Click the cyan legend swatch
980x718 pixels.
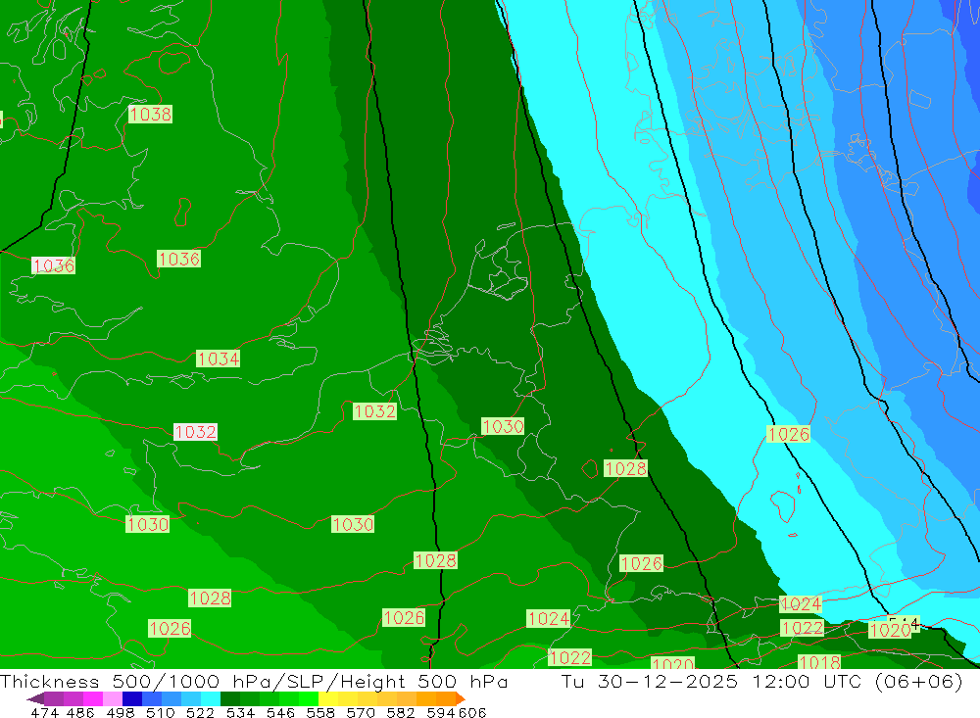(x=210, y=698)
